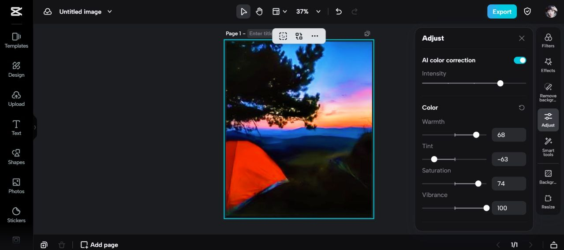Open the Background tab
This screenshot has width=564, height=250.
(548, 177)
